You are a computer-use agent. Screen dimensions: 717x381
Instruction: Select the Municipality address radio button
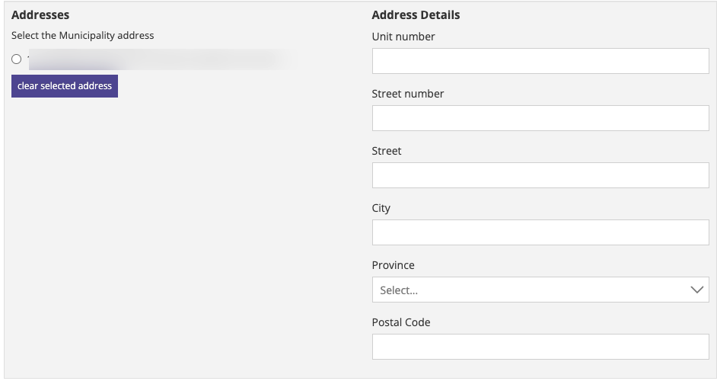point(17,59)
